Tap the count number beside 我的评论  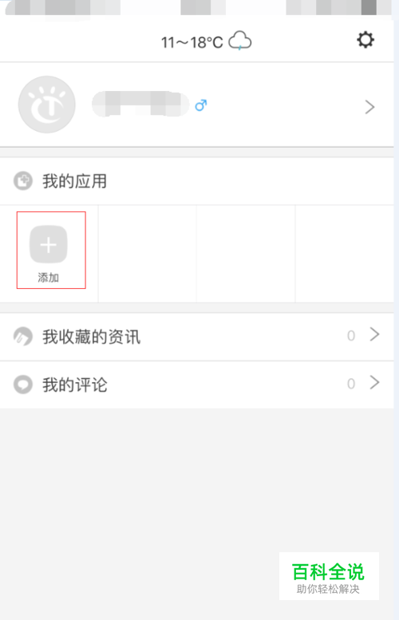351,384
